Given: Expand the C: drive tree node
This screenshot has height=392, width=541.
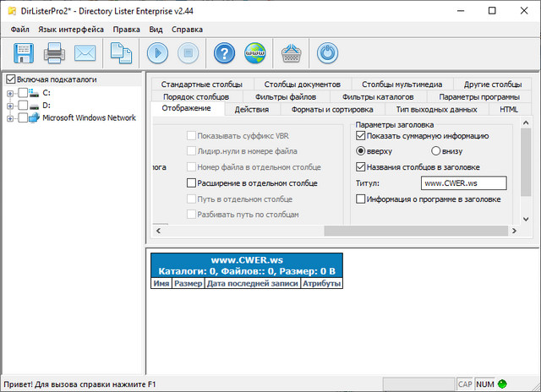Looking at the screenshot, I should 9,93.
